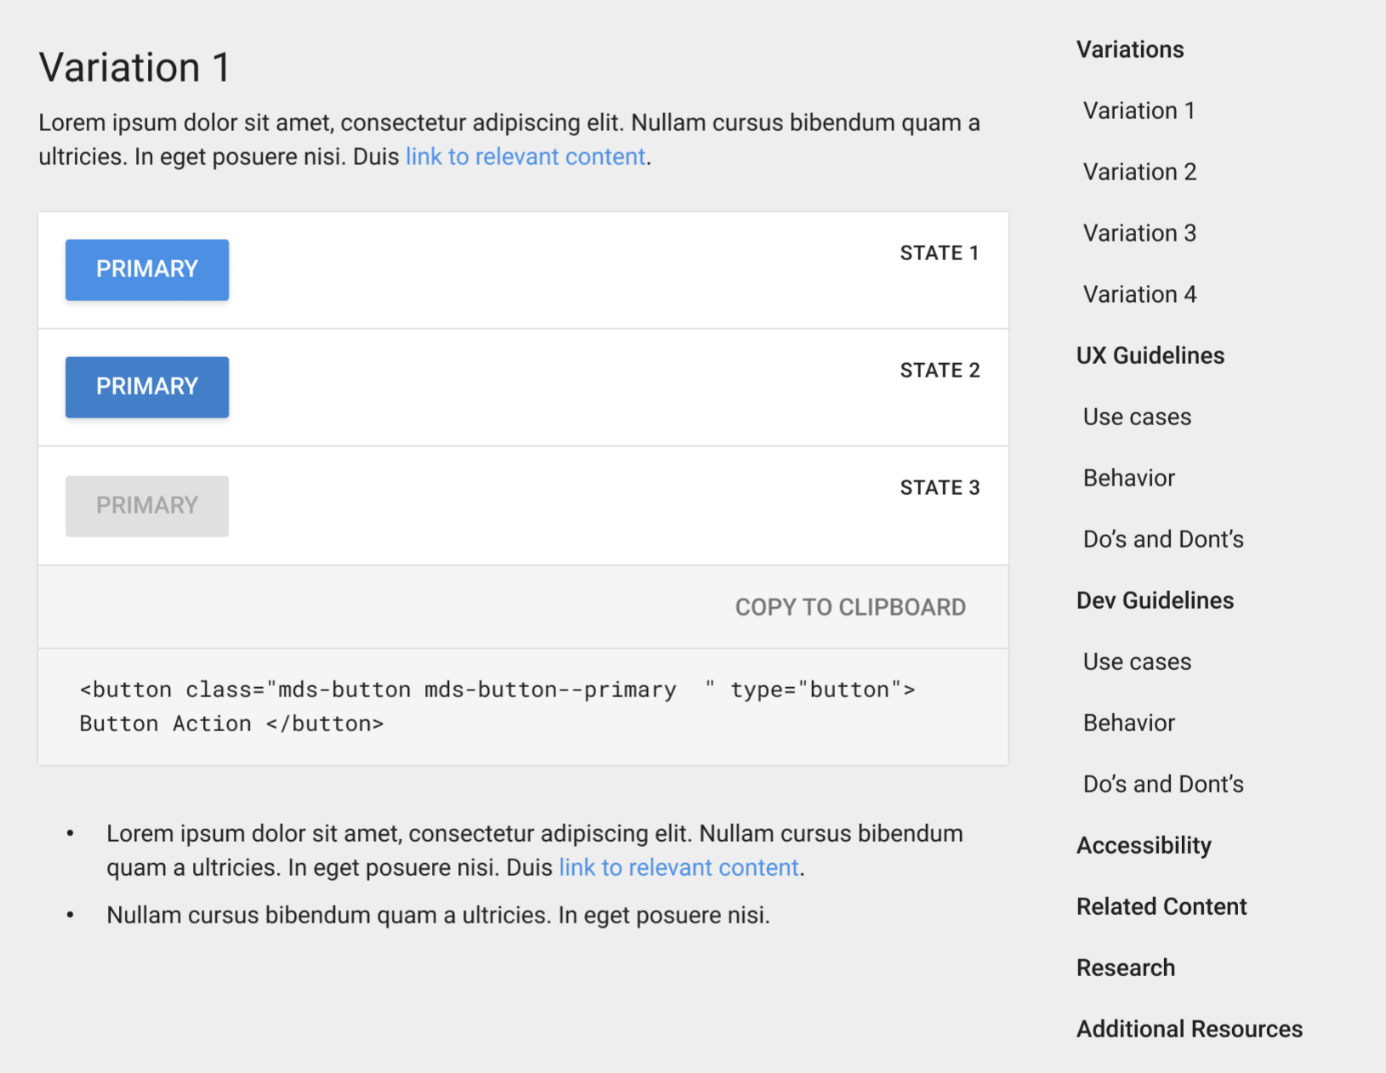1386x1073 pixels.
Task: Click the greyed-out State 3 PRIMARY button
Action: (147, 506)
